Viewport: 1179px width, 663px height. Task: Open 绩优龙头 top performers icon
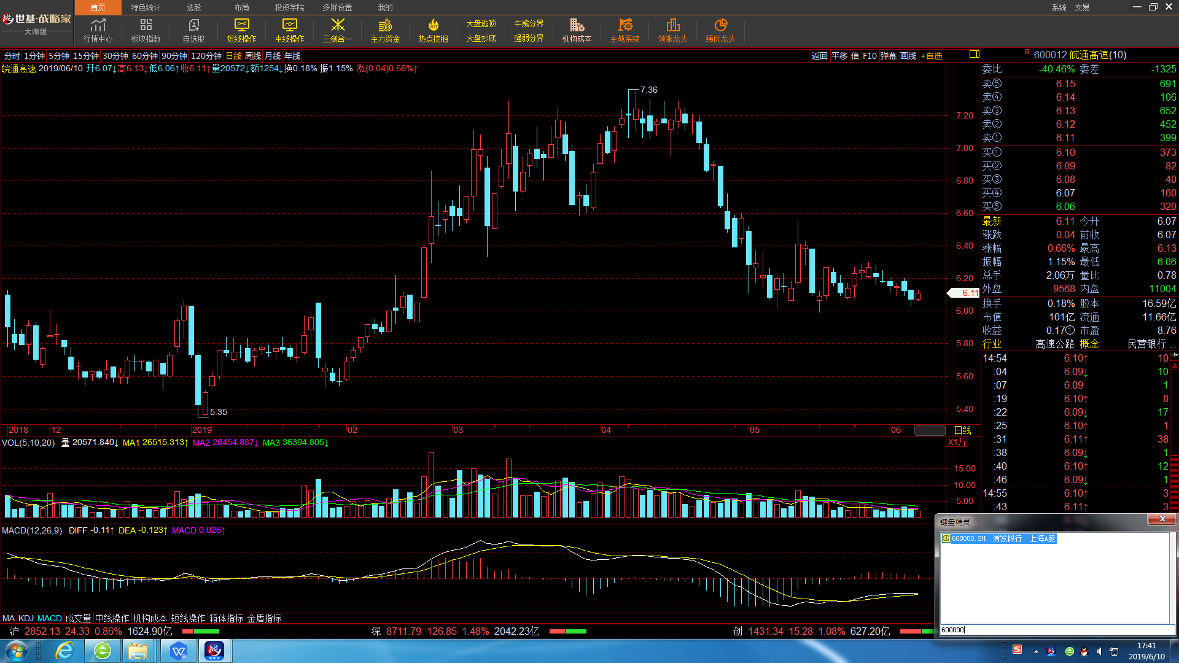(721, 31)
